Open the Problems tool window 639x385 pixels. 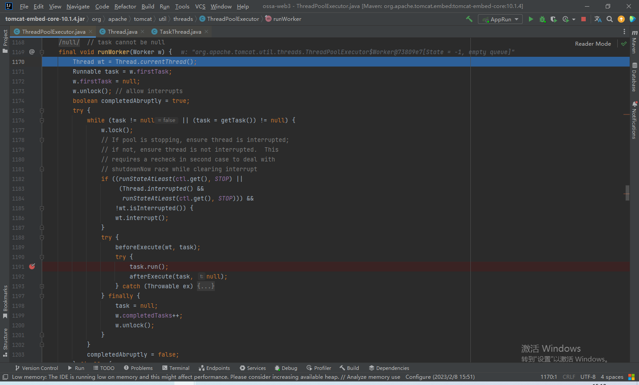point(138,368)
